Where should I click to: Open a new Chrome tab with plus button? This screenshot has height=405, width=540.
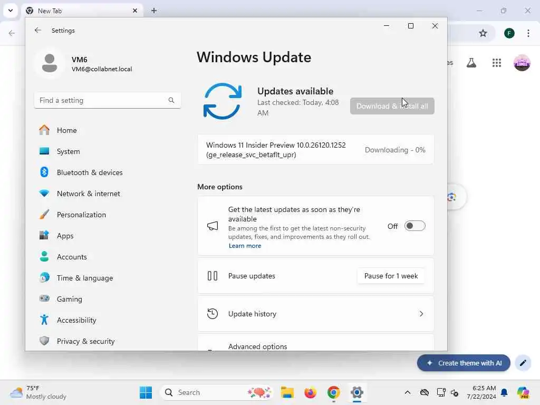154,11
